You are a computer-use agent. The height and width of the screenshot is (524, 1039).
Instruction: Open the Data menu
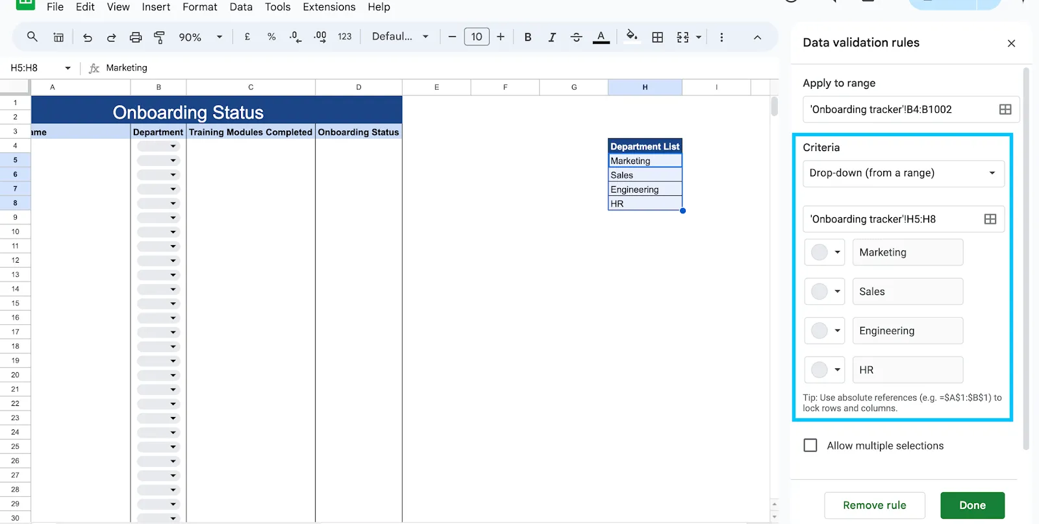(x=241, y=7)
